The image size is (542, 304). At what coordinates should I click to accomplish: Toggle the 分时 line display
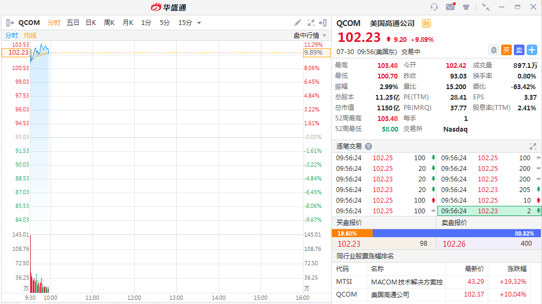point(12,36)
